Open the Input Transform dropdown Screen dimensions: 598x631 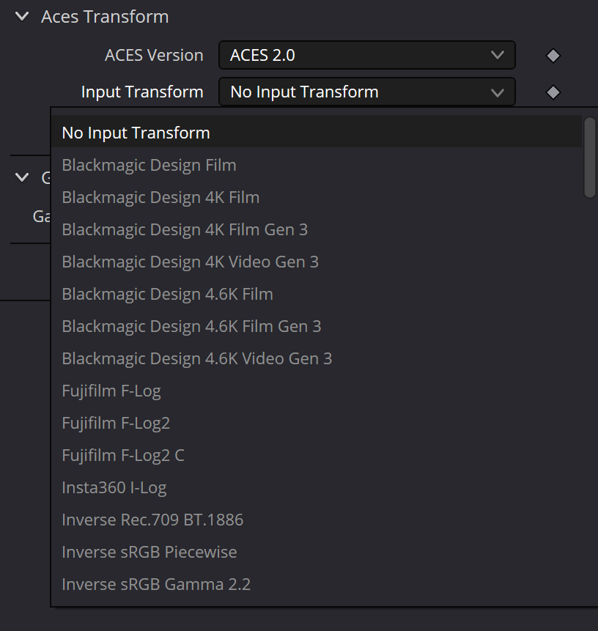coord(366,92)
